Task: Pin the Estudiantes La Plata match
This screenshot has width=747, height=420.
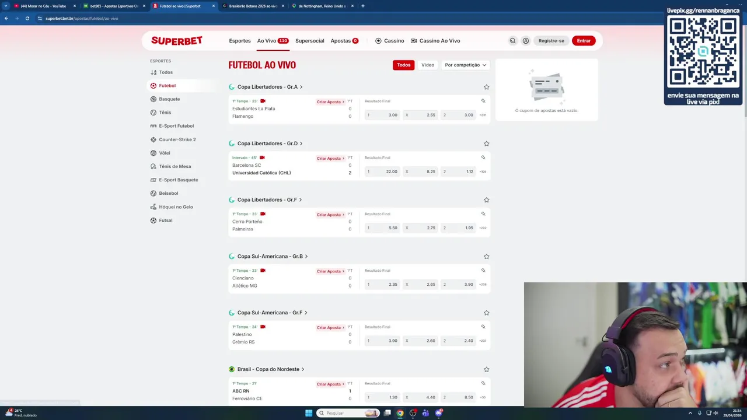Action: click(x=483, y=101)
